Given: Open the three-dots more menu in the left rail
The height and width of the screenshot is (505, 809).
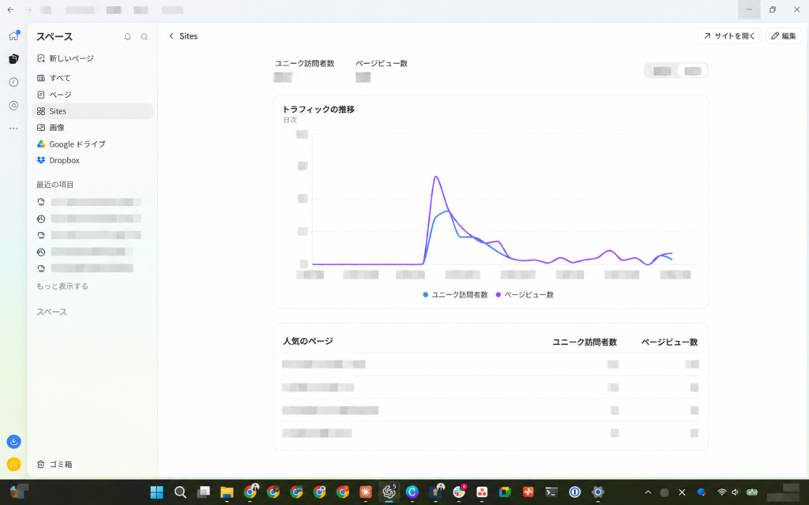Looking at the screenshot, I should [x=14, y=129].
